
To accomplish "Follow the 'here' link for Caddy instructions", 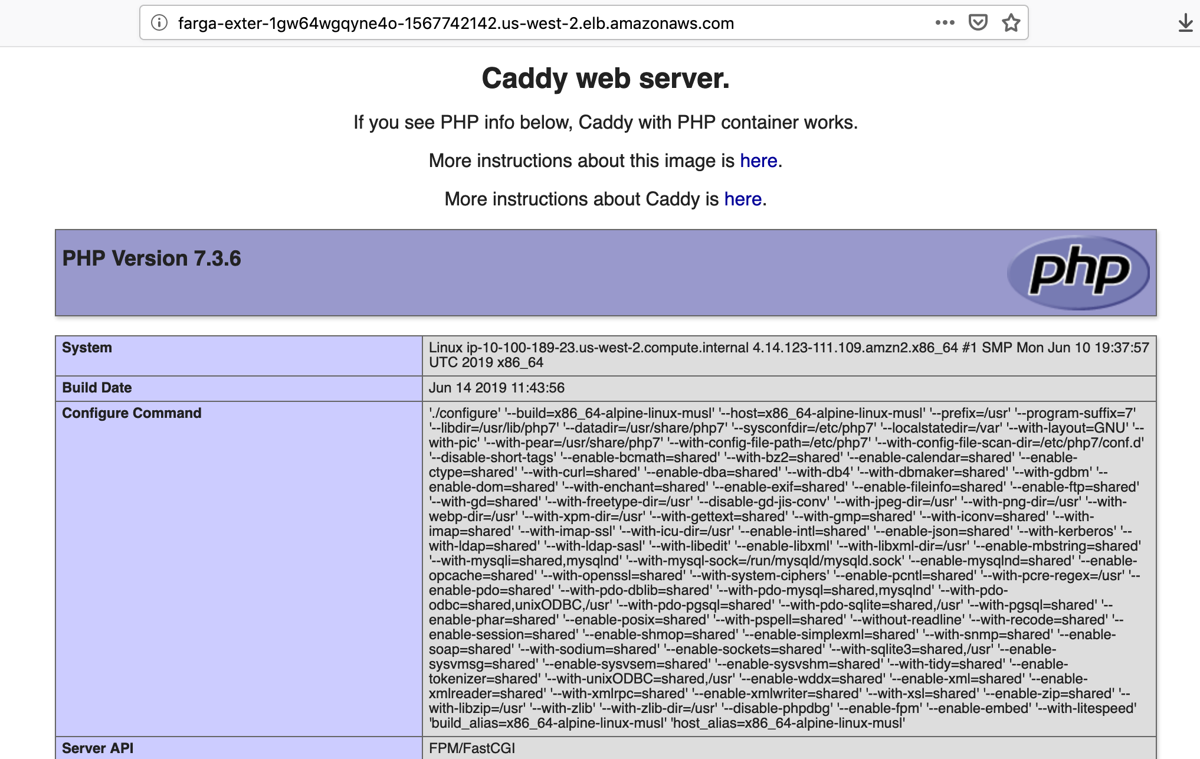I will [742, 199].
